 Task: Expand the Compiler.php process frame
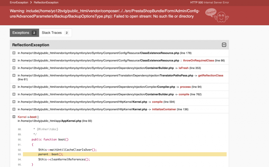(x=14, y=87)
